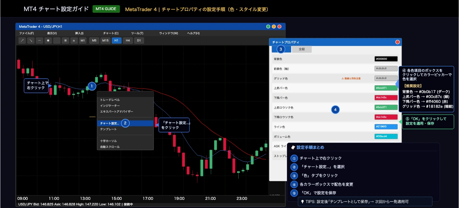Viewport: 459px width, 208px height.
Task: Click the bar chart style icon
Action: [74, 40]
